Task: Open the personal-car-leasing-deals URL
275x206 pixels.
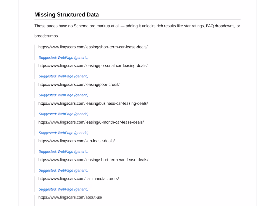Action: coord(93,66)
